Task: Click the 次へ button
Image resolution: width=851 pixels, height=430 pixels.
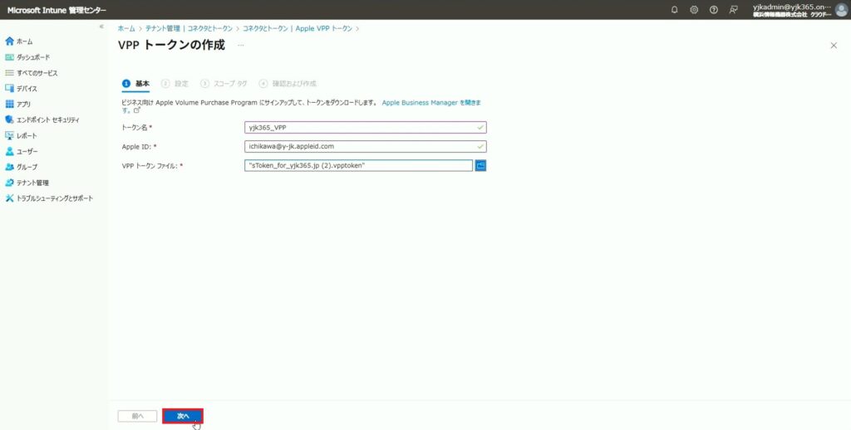Action: coord(183,416)
